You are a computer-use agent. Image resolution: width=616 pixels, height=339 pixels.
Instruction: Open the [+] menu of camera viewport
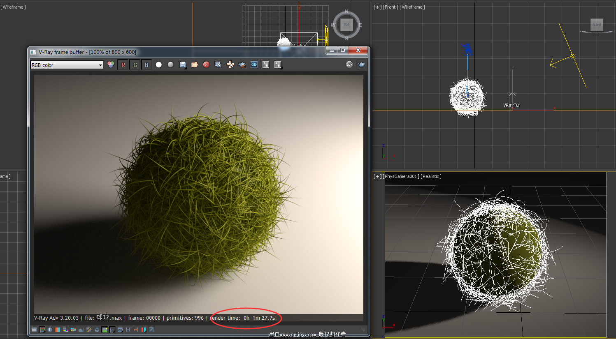pyautogui.click(x=377, y=176)
